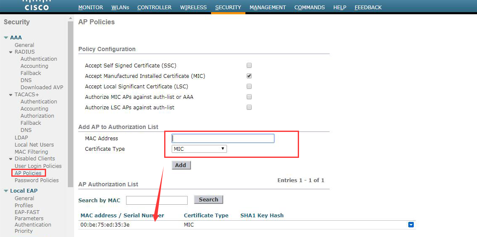Open RADIUS DNS page
The width and height of the screenshot is (477, 237).
click(26, 80)
